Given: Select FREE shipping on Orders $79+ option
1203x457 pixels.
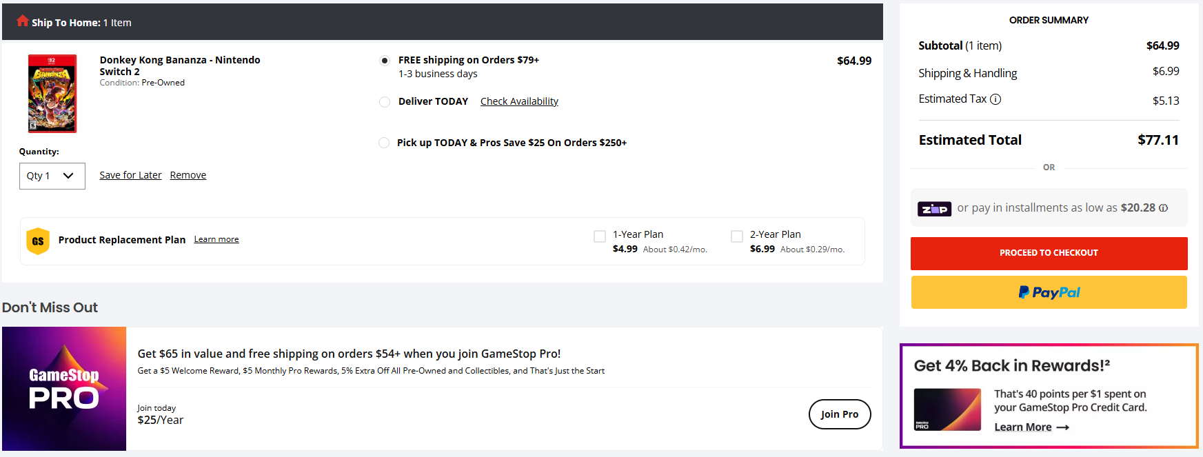Looking at the screenshot, I should [385, 61].
